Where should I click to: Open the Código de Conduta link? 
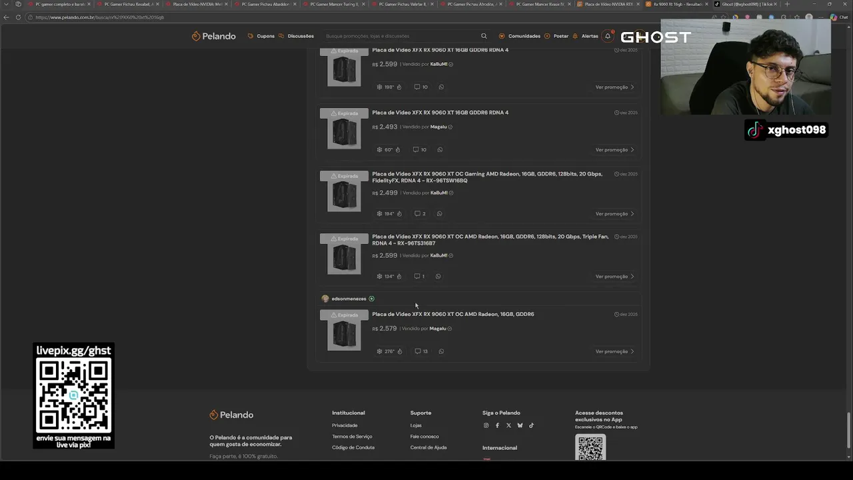(x=353, y=447)
